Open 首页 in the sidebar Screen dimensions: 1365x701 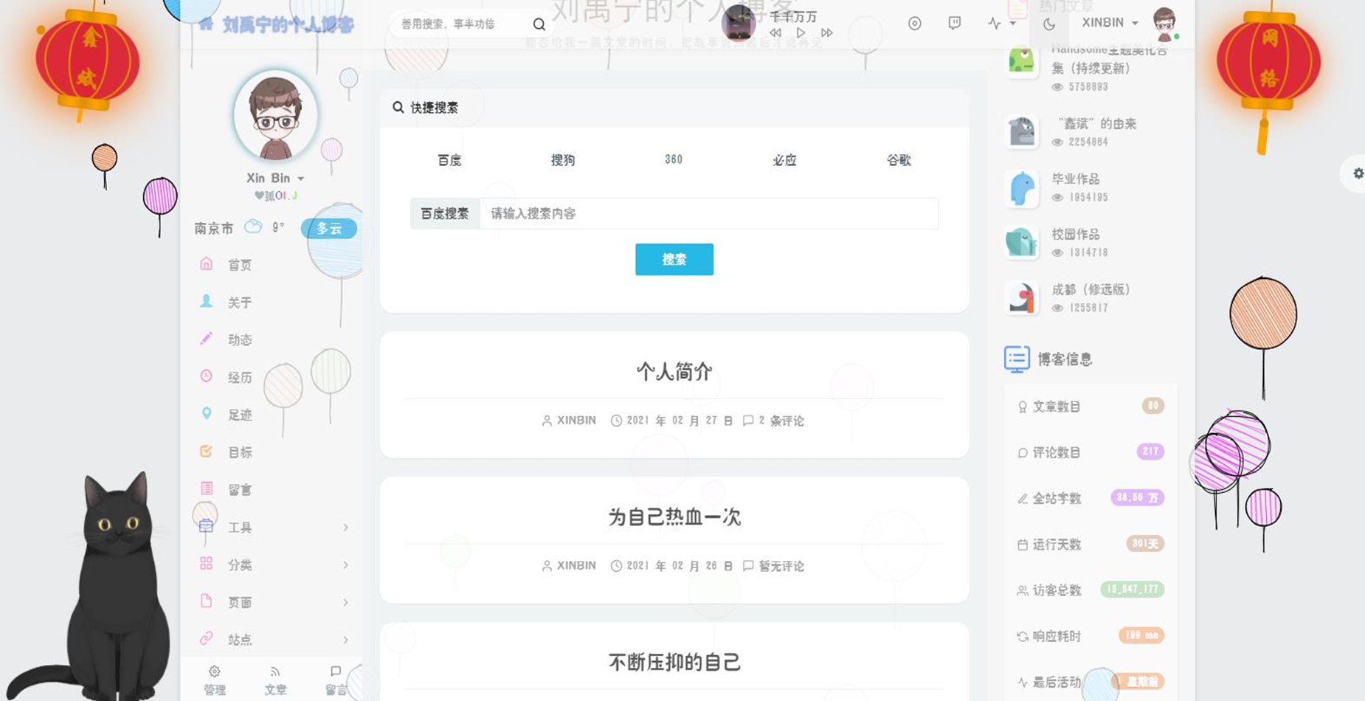(x=239, y=265)
